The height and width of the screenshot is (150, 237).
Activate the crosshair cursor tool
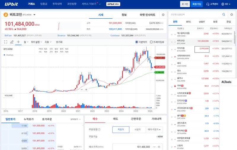click(18, 42)
